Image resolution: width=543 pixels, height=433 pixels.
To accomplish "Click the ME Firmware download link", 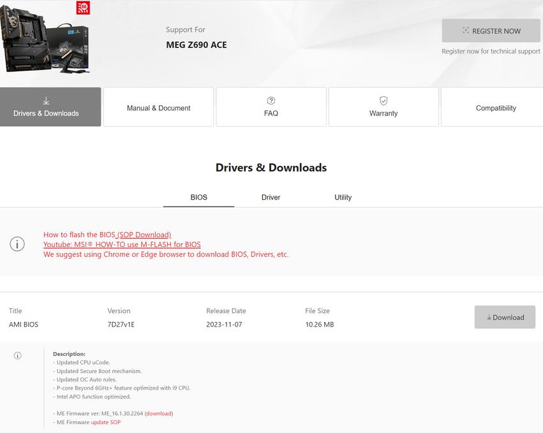I will (159, 414).
